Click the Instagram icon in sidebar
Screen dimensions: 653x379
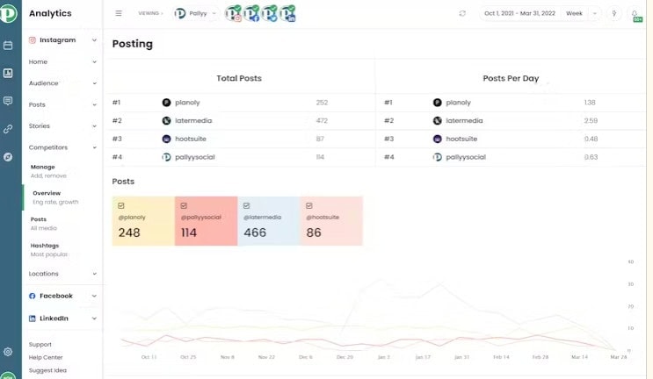[x=32, y=39]
